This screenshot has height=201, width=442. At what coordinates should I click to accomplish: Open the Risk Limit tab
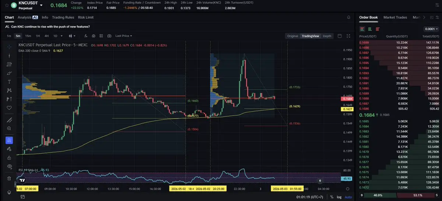86,17
